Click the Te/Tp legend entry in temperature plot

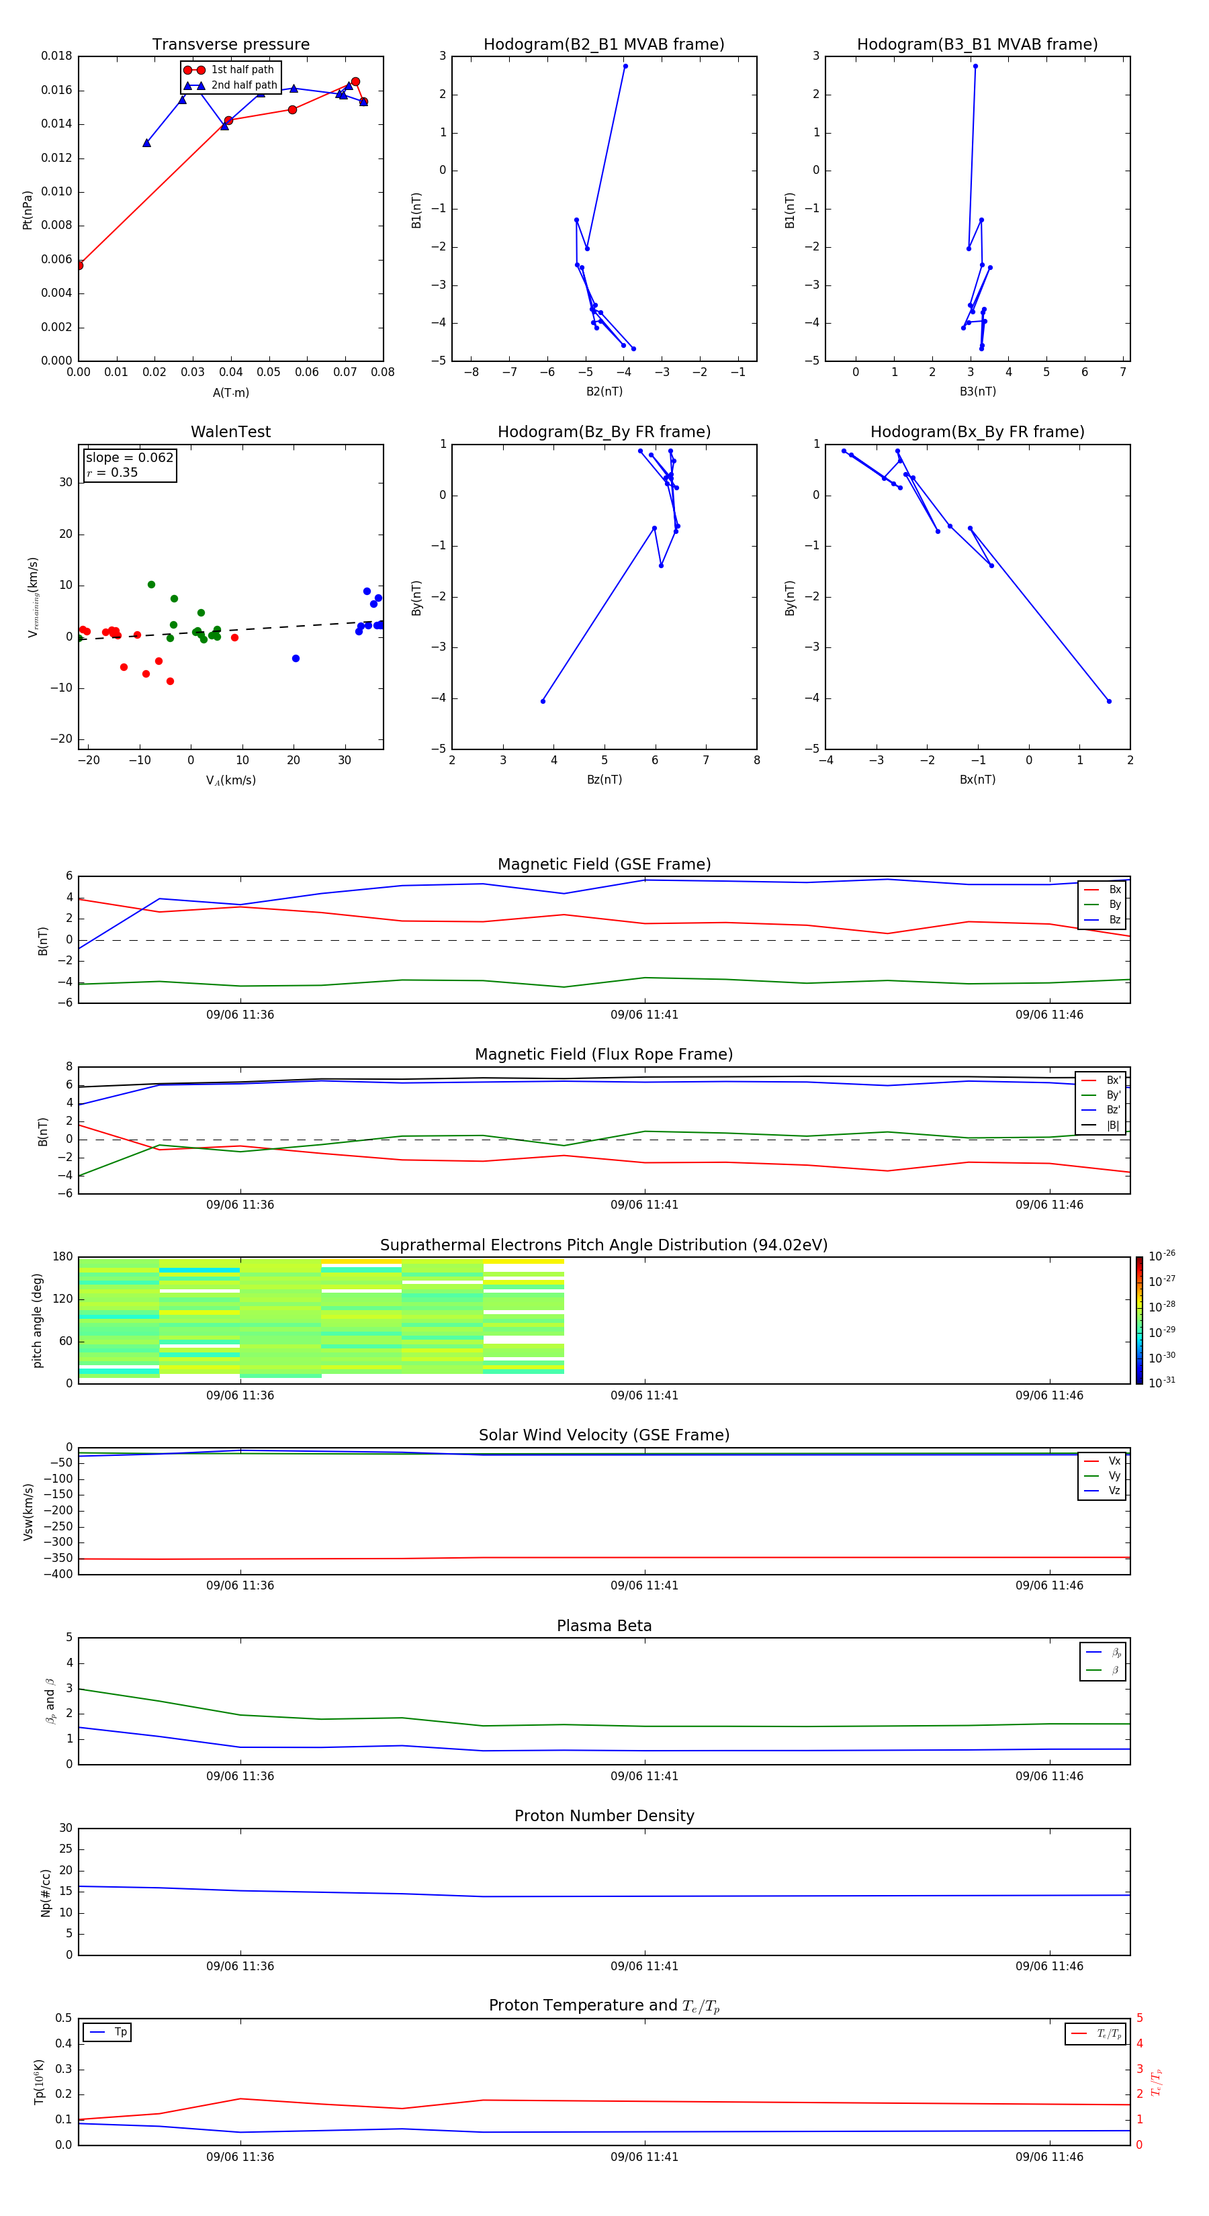click(1095, 2035)
